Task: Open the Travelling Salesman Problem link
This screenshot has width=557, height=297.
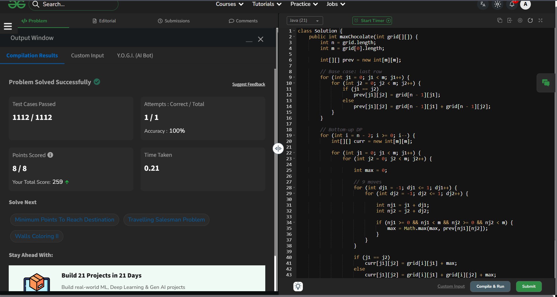Action: (x=166, y=220)
